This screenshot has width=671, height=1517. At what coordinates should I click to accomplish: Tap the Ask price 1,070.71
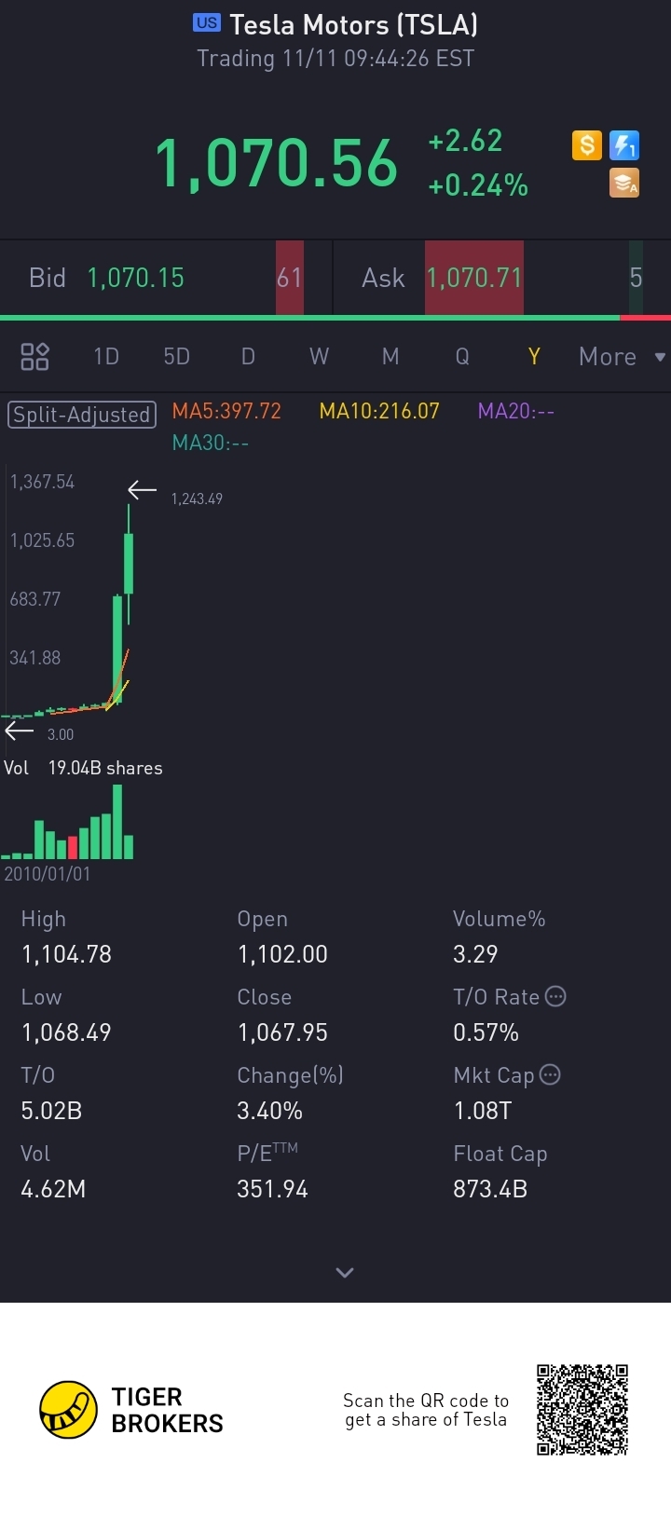click(474, 278)
